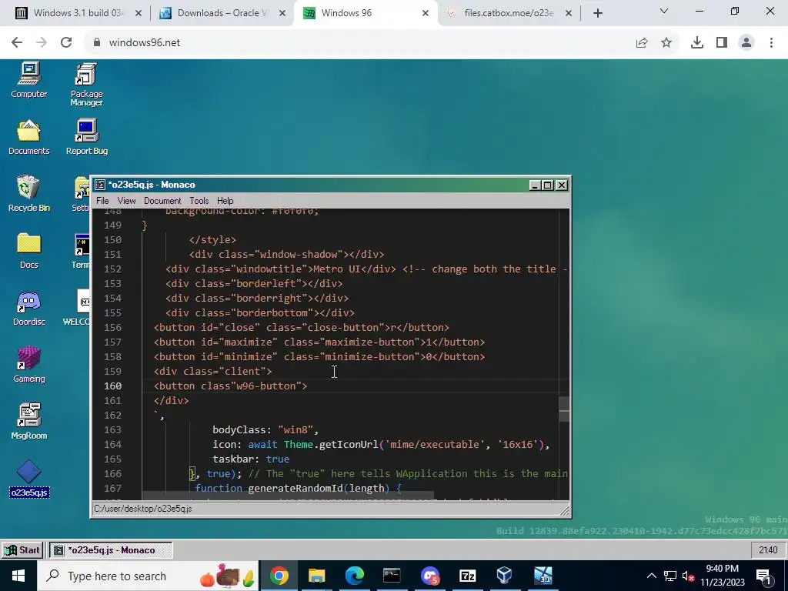Screen dimensions: 788x591
Task: Click the editor horizontal scrollbar
Action: [x=288, y=496]
